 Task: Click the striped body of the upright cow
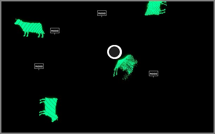[x=32, y=28]
